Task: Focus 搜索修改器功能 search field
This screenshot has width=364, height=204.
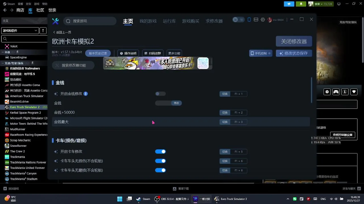Action: (x=73, y=65)
